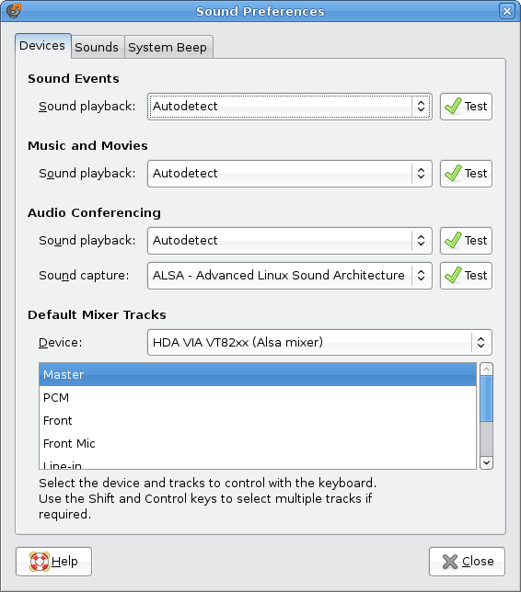This screenshot has width=521, height=592.
Task: Select the Devices tab
Action: pos(42,46)
